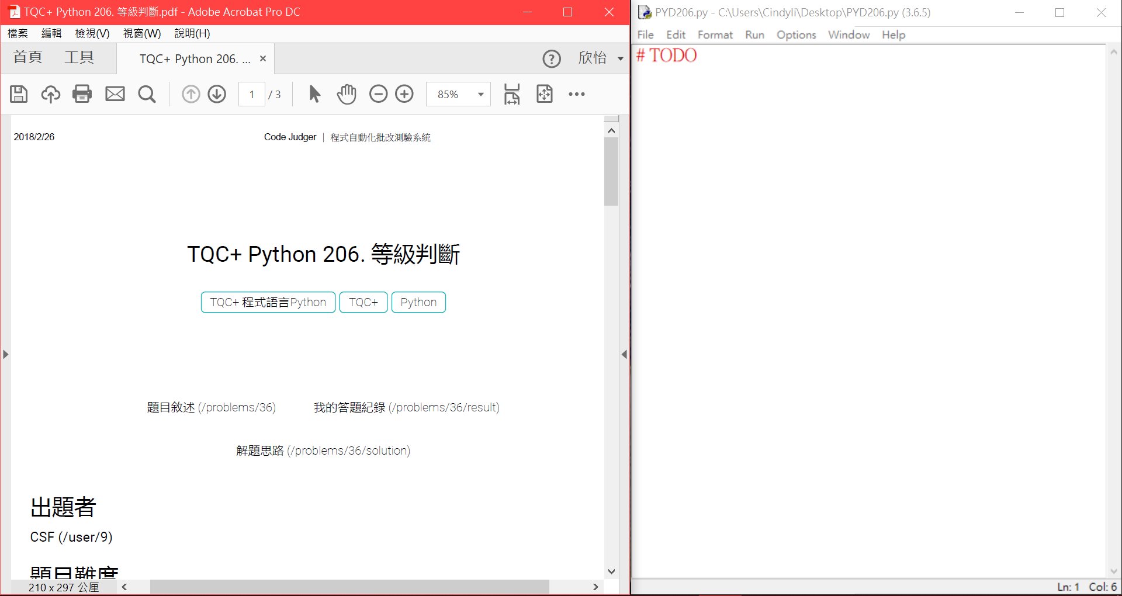1122x596 pixels.
Task: Close the TQC+ Python 206 document tab
Action: [x=263, y=58]
